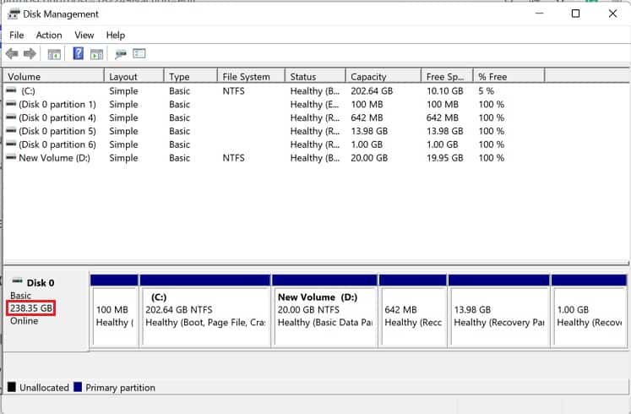This screenshot has height=414, width=631.
Task: Click the Connect/Refresh disk toolbar icon
Action: point(120,54)
